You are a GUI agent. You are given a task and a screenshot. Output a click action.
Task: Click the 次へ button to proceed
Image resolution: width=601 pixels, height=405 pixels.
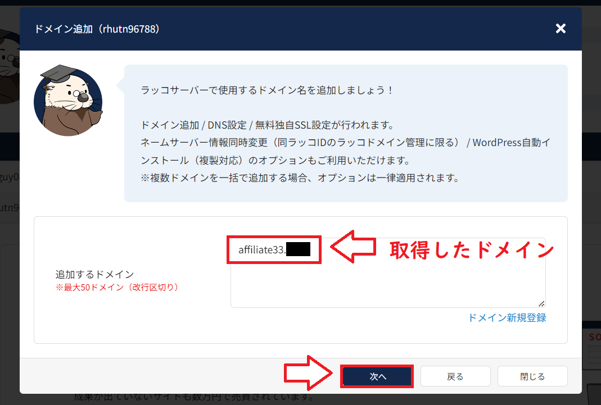pos(377,376)
